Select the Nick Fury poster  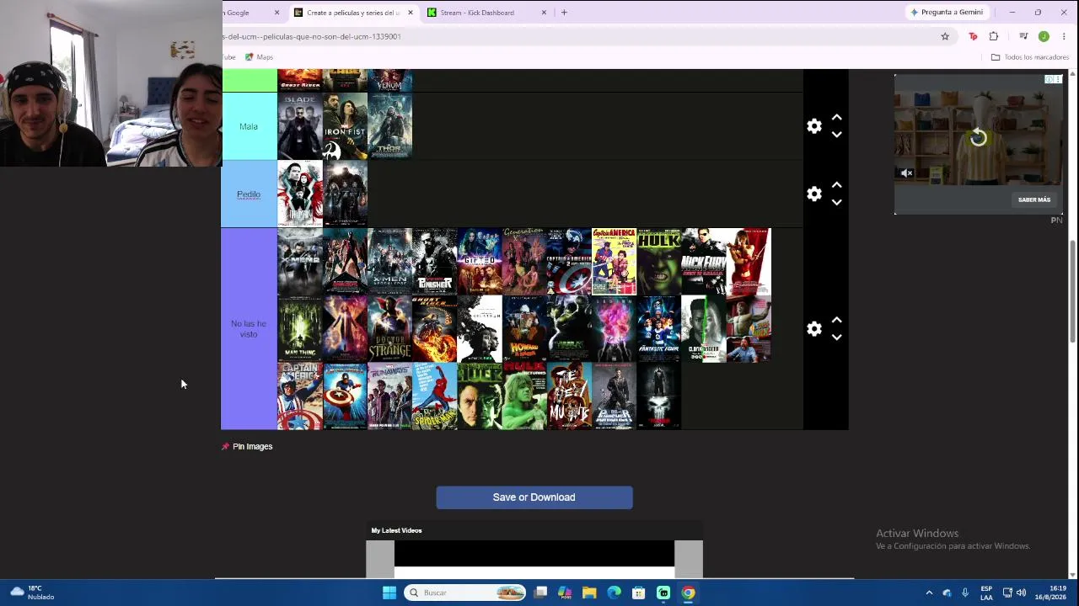click(704, 262)
